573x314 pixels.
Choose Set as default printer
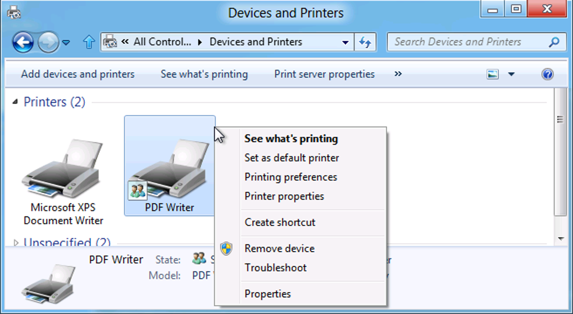[292, 158]
